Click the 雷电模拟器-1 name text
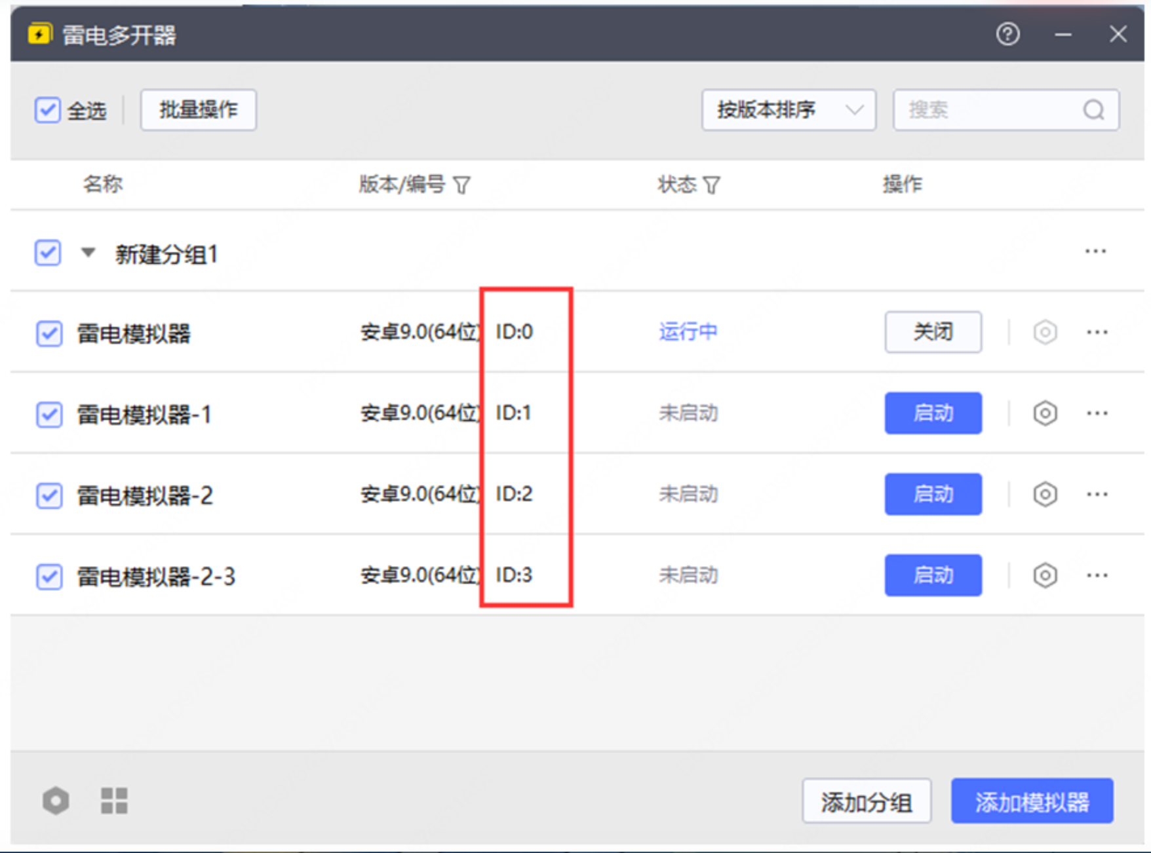Image resolution: width=1151 pixels, height=853 pixels. click(x=144, y=415)
